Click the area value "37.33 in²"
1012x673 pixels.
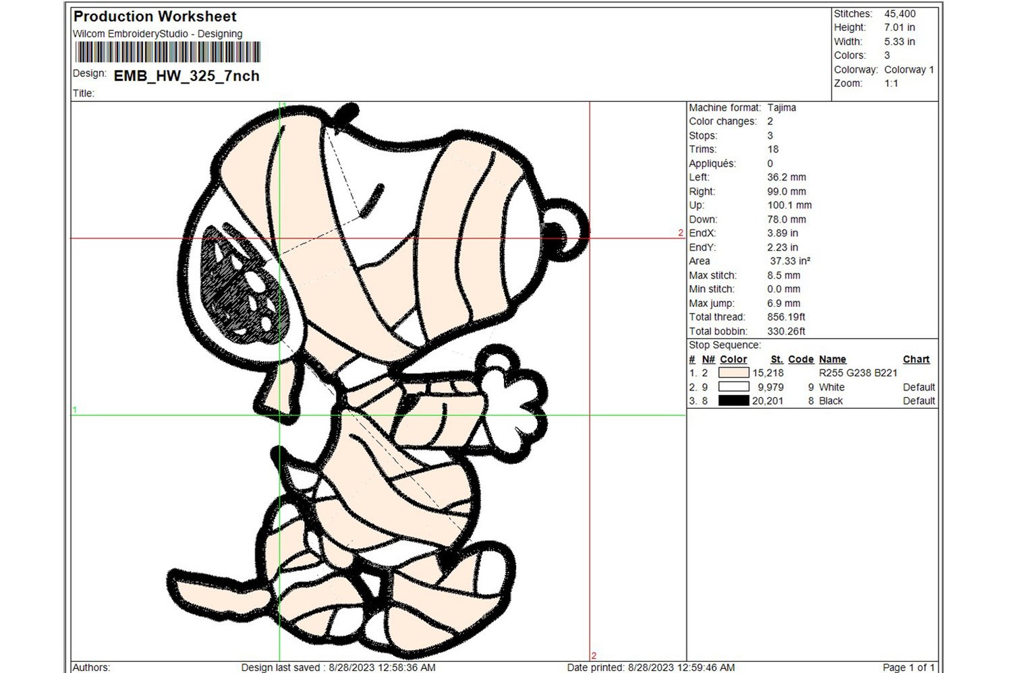tap(790, 261)
